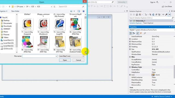Viewport: 175px width, 98px height.
Task: Select the 98 Icon-A-Day PST File icon
Action: (59, 44)
